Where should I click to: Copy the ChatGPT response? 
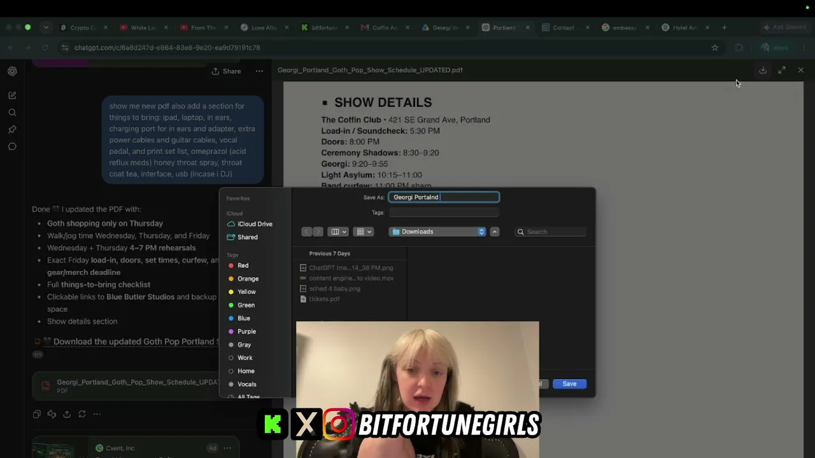pyautogui.click(x=36, y=414)
